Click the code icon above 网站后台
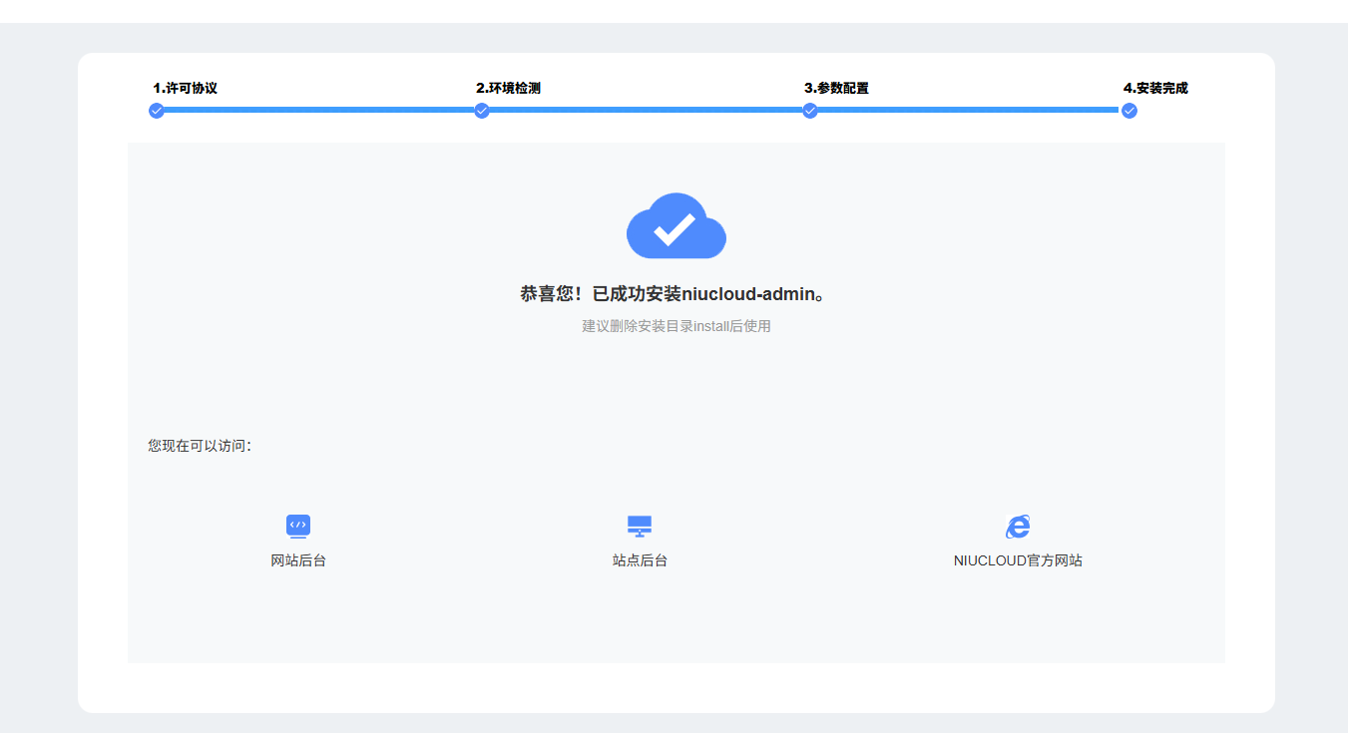 point(298,526)
